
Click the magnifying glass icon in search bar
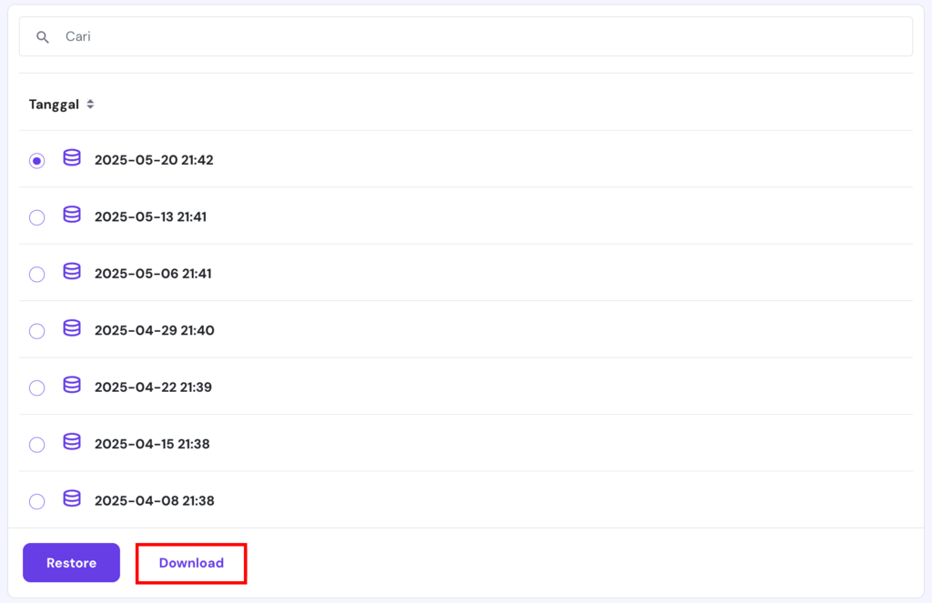pyautogui.click(x=43, y=36)
